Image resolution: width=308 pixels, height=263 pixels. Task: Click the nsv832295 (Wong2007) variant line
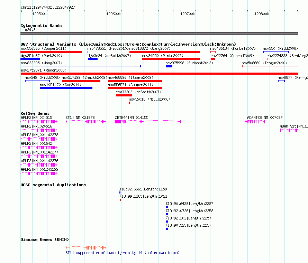81,66
